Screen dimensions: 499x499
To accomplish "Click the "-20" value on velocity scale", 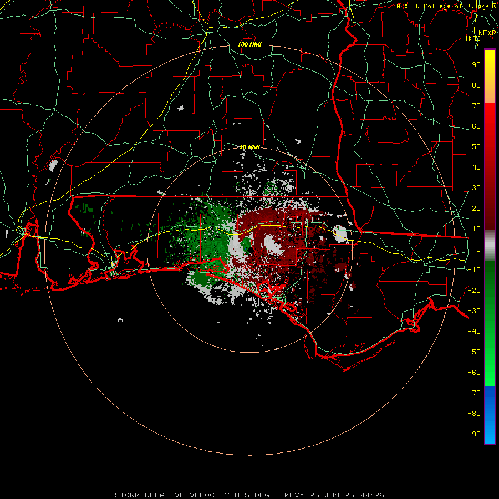I will click(474, 290).
